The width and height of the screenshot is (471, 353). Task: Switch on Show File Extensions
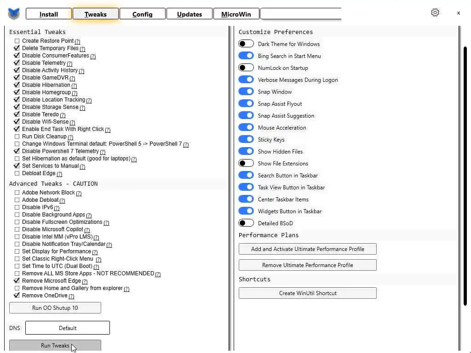tap(246, 163)
